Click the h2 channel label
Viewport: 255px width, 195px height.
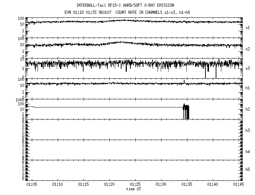click(x=248, y=109)
